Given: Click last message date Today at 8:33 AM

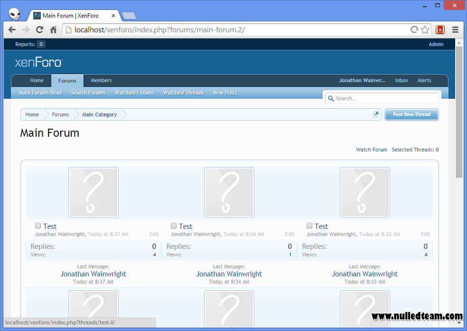Looking at the screenshot, I should pyautogui.click(x=365, y=282).
